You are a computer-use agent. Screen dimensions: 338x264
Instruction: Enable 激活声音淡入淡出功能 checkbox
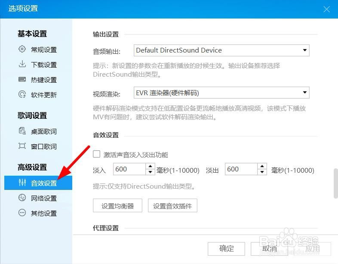tap(96, 154)
